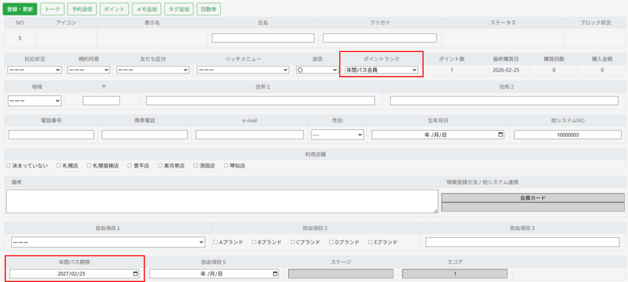Image resolution: width=628 pixels, height=282 pixels.
Task: Check the 東月寒店 checkbox
Action: click(160, 165)
